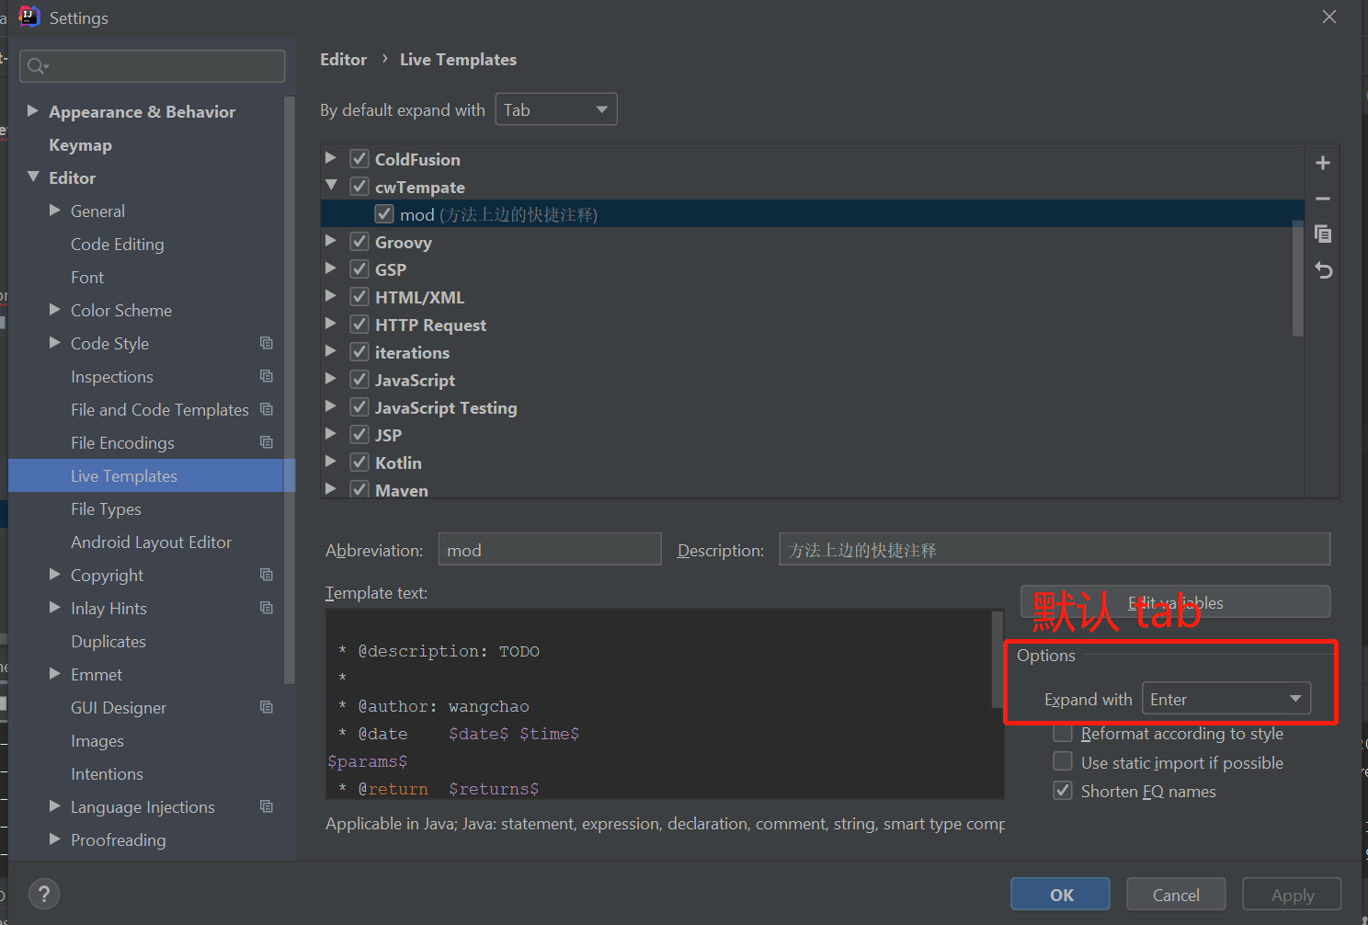Collapse the cwTempate group arrow
The height and width of the screenshot is (925, 1368).
coord(331,186)
